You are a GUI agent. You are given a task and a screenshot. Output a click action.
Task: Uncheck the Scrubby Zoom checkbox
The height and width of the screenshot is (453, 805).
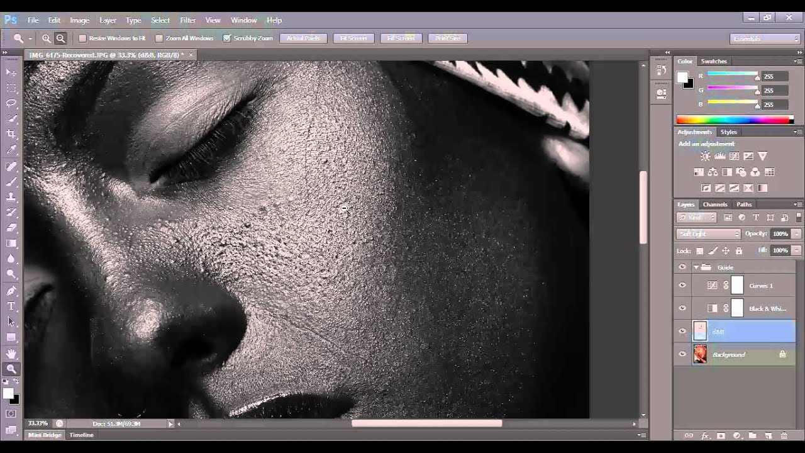click(227, 38)
